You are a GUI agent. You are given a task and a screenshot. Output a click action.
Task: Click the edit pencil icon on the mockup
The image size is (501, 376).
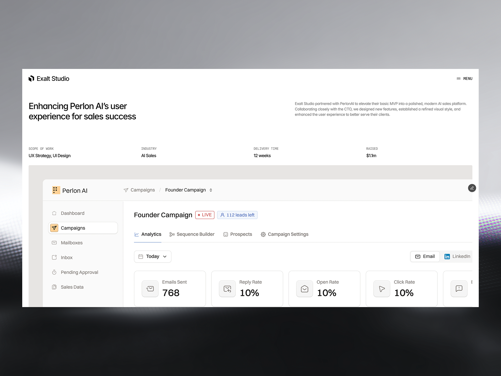(472, 188)
